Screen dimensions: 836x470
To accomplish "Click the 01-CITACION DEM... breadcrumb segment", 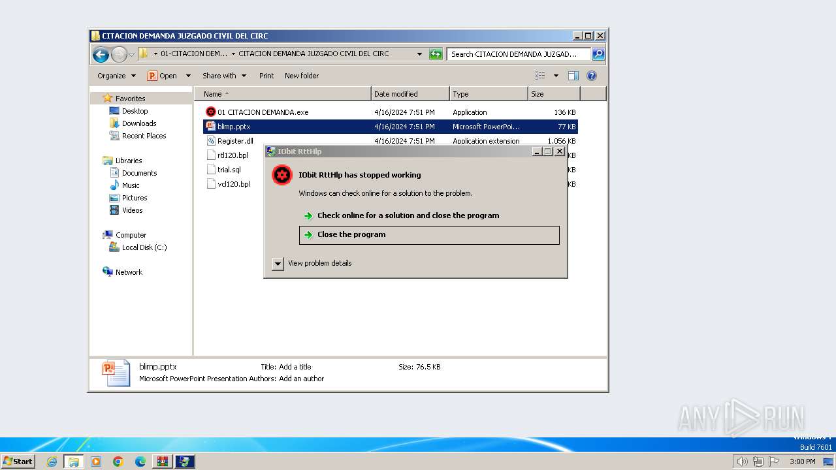I will tap(194, 54).
